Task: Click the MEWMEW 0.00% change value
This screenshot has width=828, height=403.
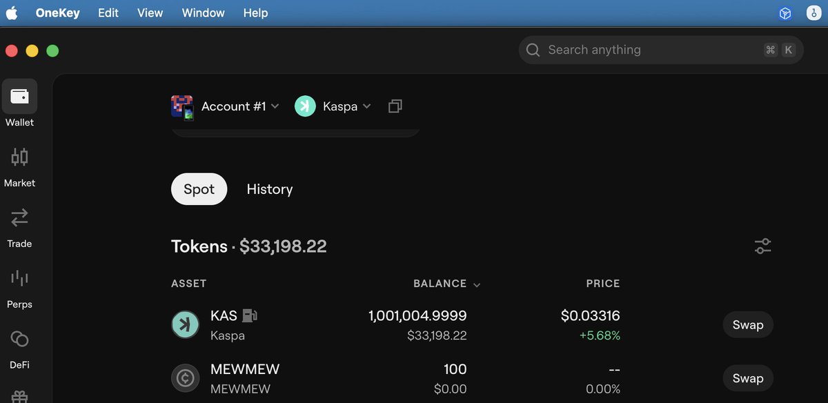Action: click(603, 389)
